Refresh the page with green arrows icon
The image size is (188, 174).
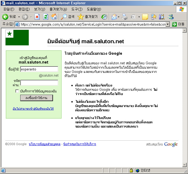(x=46, y=17)
